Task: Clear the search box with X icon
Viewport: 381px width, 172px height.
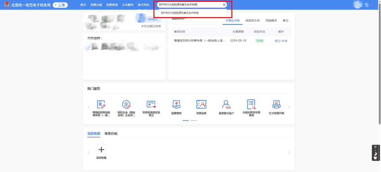Action: [x=224, y=5]
